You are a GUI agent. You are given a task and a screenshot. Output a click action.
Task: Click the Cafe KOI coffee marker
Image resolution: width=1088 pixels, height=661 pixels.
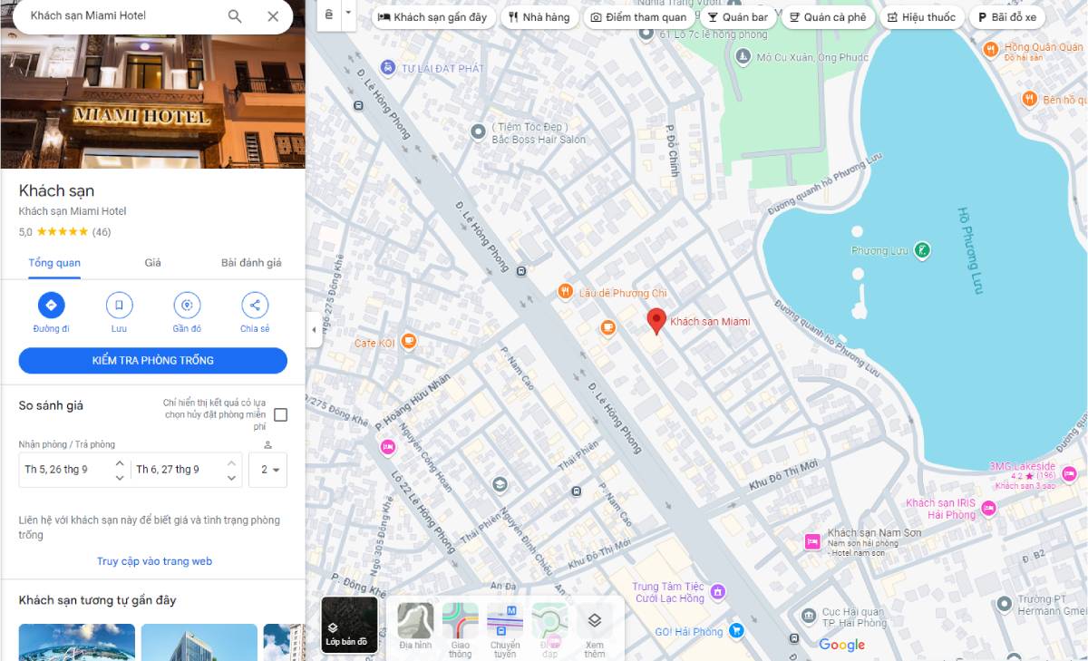tap(409, 342)
